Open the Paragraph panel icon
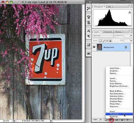Image resolution: width=134 pixels, height=123 pixels. pos(88,36)
